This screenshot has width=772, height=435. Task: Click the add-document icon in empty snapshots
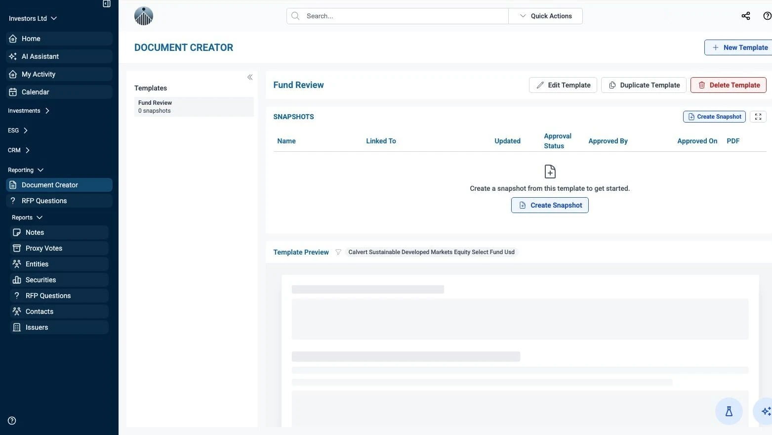click(550, 172)
